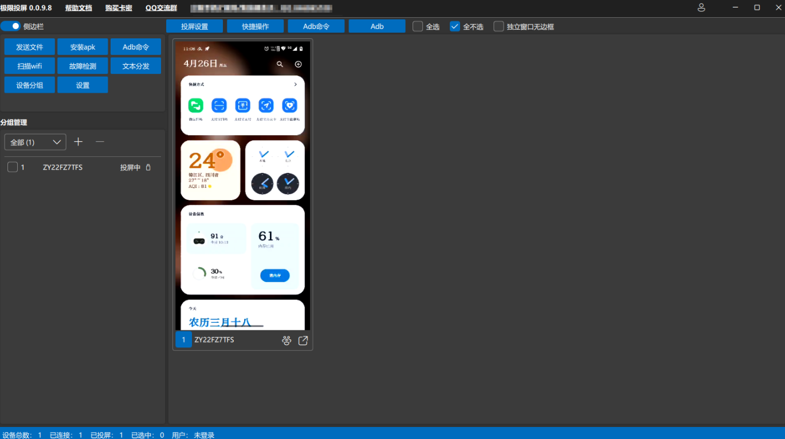Toggle the 侧边栏 sidebar switch

pos(10,26)
